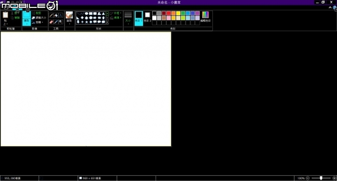This screenshot has height=181, width=337.
Task: Choose the Rounded rectangular callout shape
Action: [95, 22]
